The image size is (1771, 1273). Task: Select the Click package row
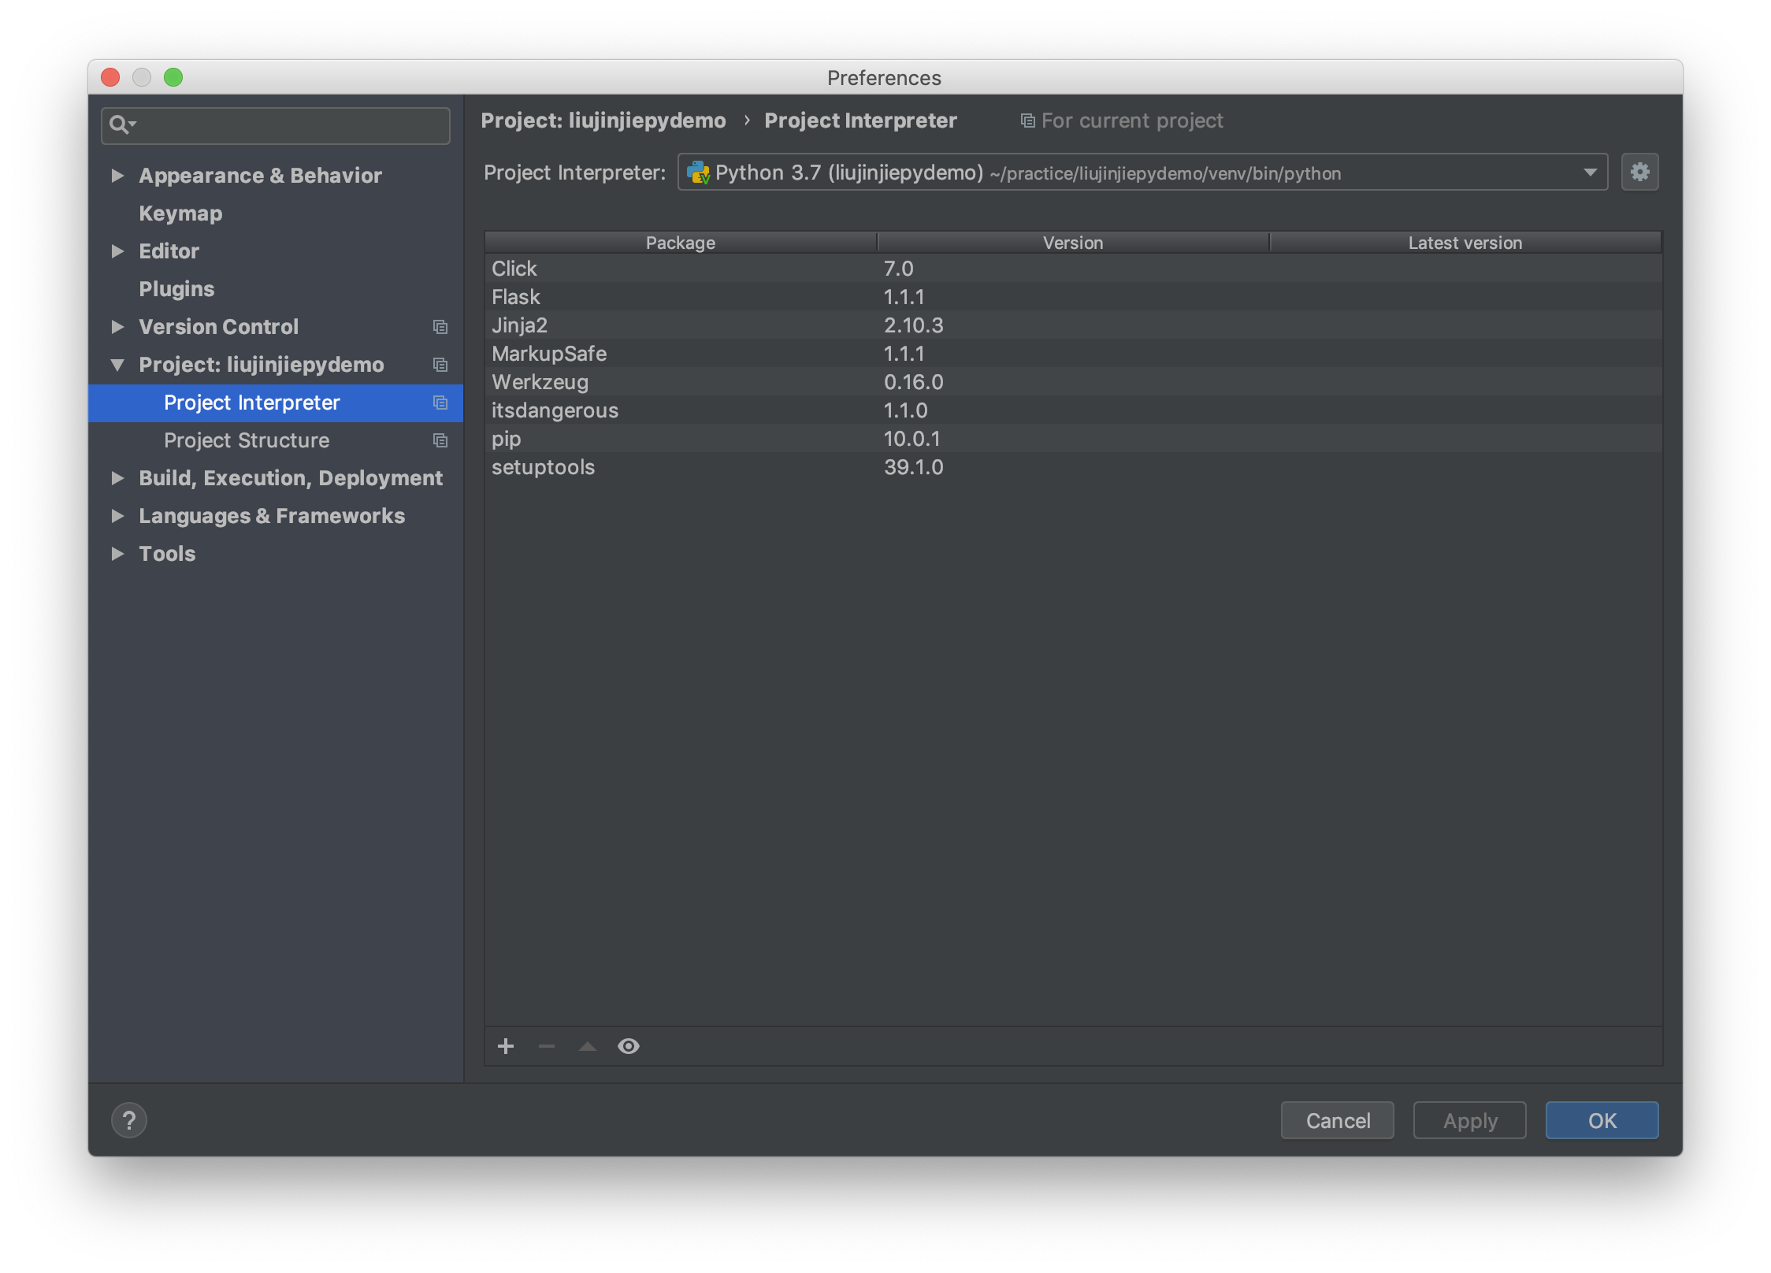point(1073,269)
